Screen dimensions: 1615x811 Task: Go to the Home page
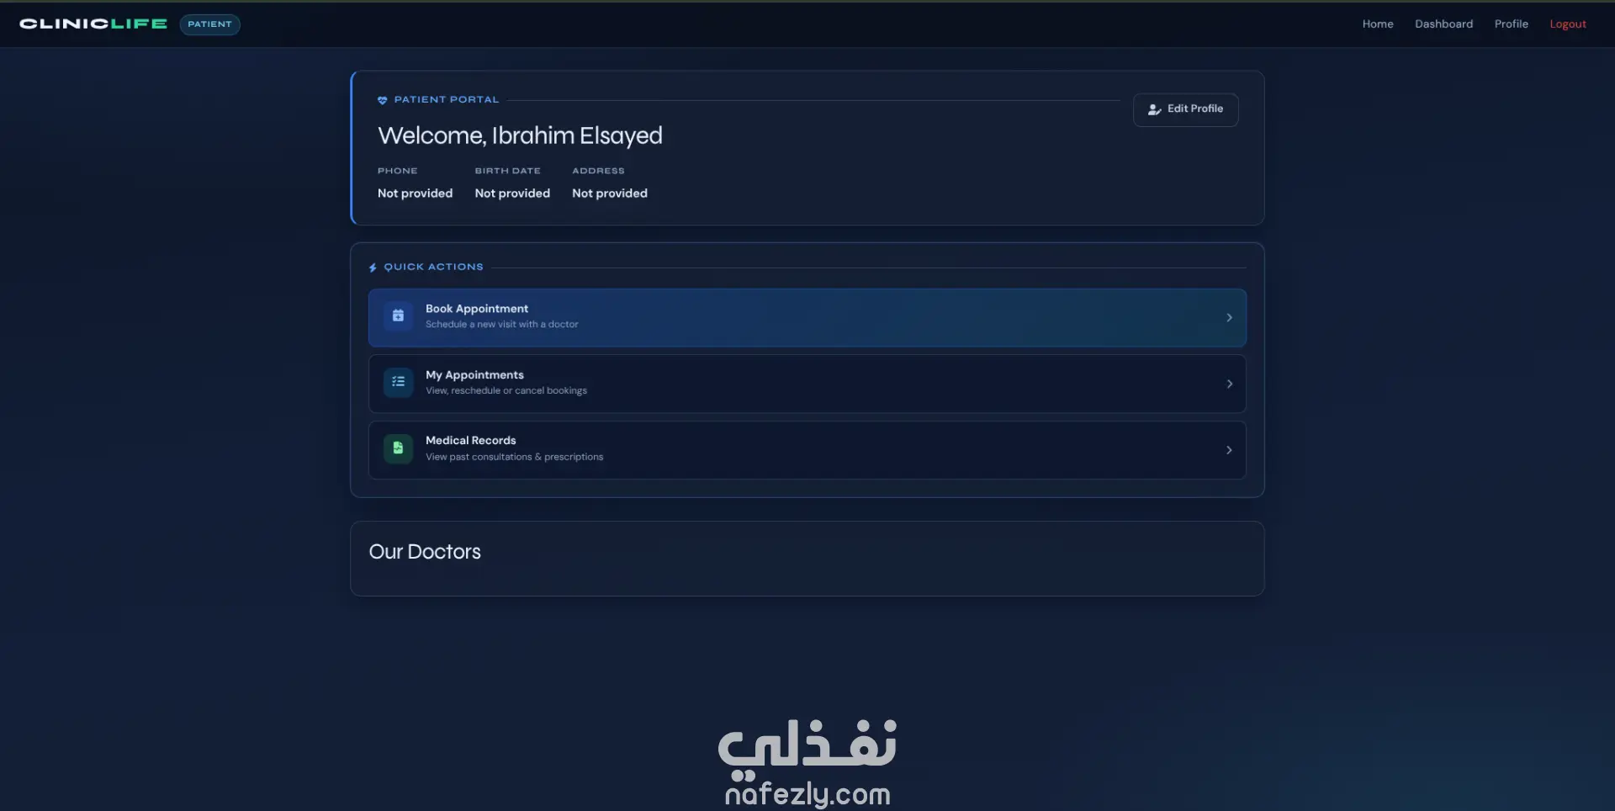(x=1378, y=24)
